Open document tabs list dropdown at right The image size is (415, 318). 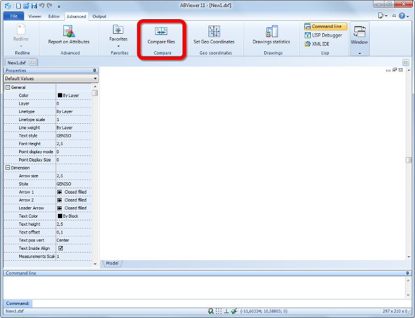pos(406,62)
